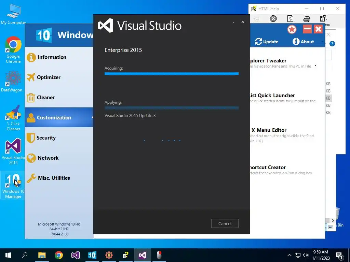The height and width of the screenshot is (262, 350).
Task: Open Visual Studio 2015 desktop shortcut
Action: pos(13,151)
